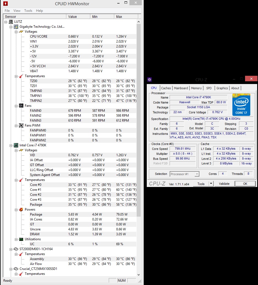
Task: Click the Max column header
Action: (x=126, y=16)
